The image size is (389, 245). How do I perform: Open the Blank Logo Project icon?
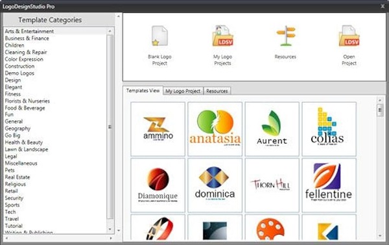[x=159, y=36]
